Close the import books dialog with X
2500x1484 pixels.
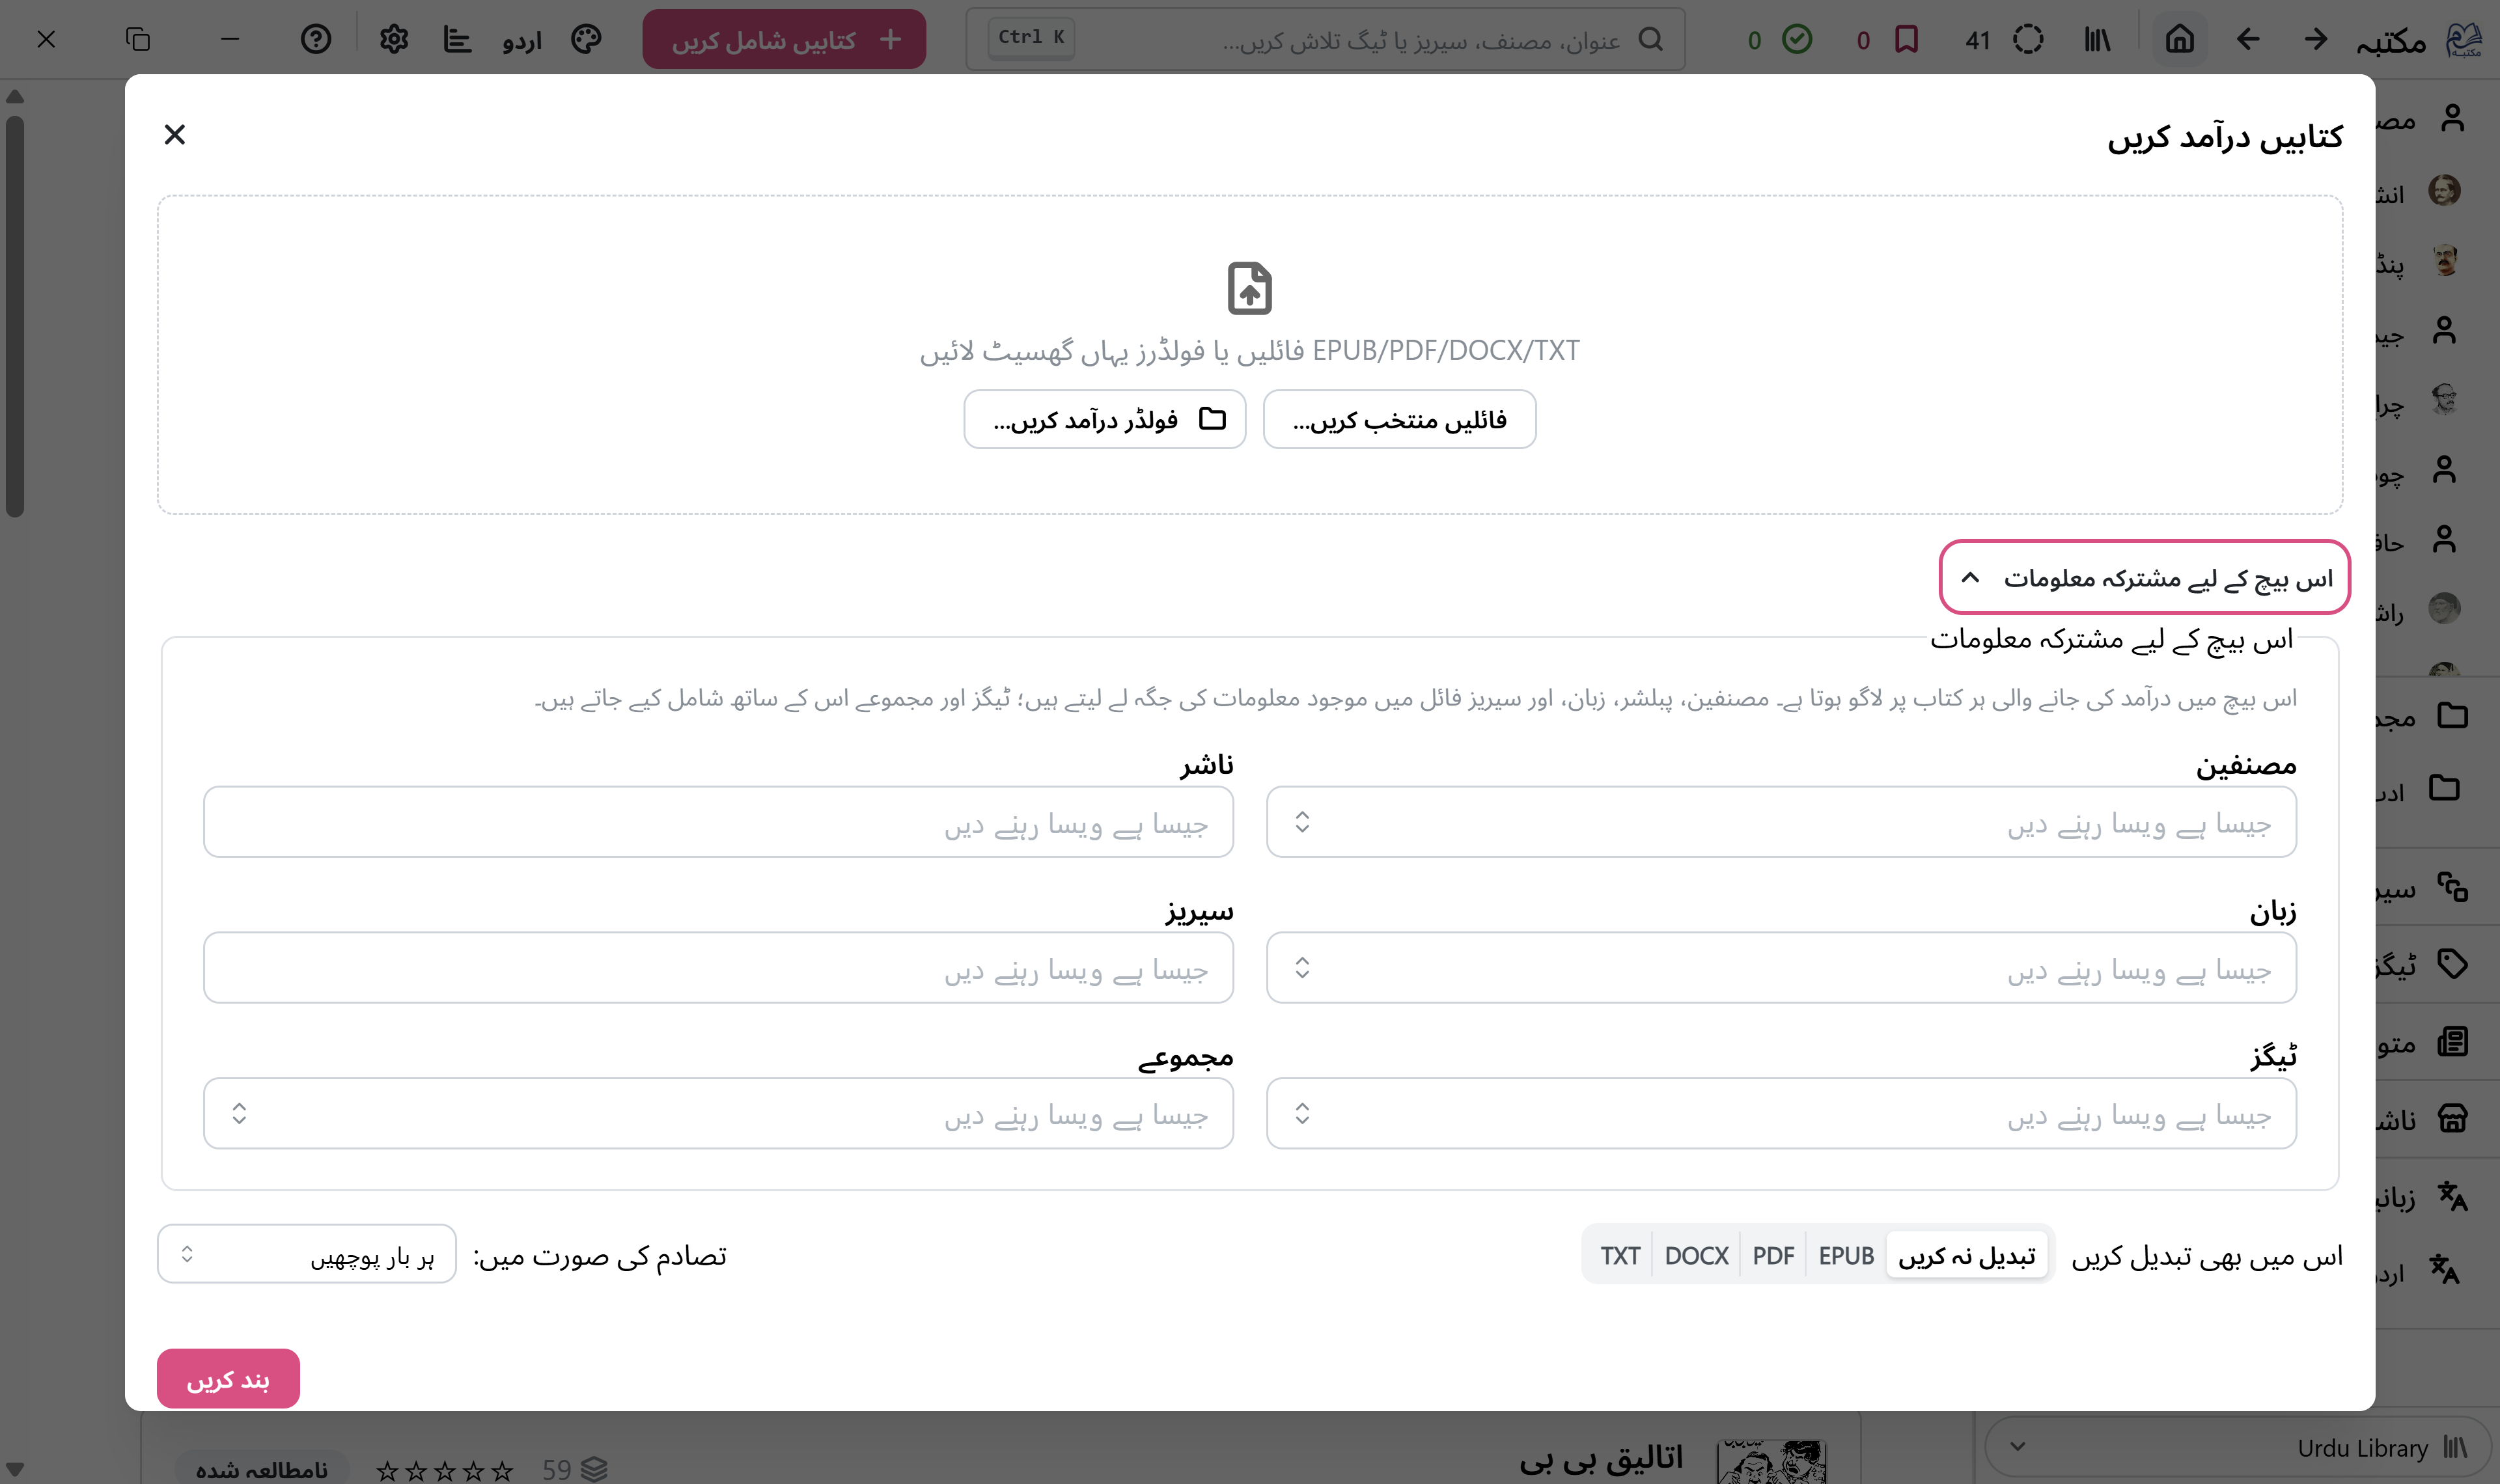pos(175,134)
